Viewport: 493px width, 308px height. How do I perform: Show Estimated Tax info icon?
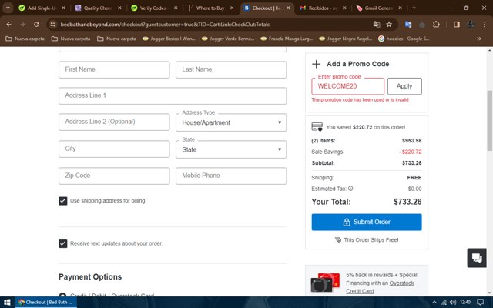tap(350, 189)
